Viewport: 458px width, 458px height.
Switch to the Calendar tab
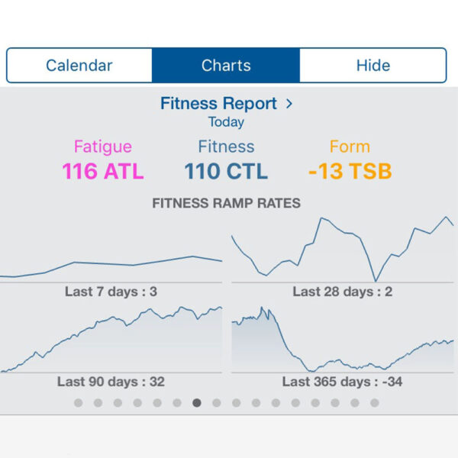[79, 66]
